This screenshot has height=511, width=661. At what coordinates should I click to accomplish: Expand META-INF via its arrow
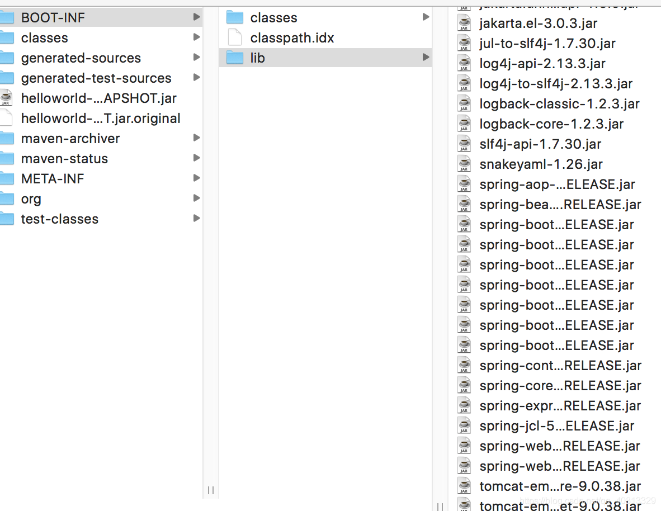(196, 178)
